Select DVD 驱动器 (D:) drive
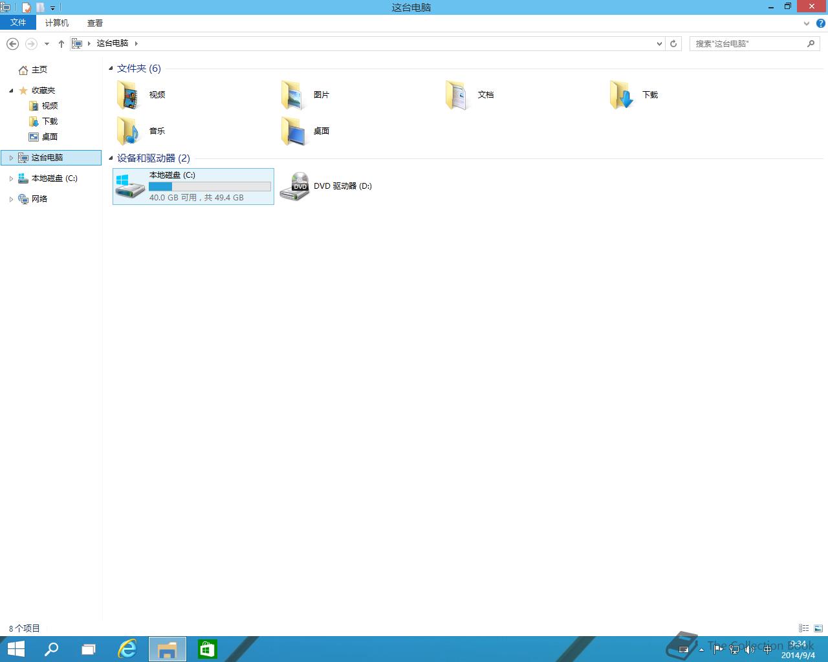 click(x=326, y=186)
